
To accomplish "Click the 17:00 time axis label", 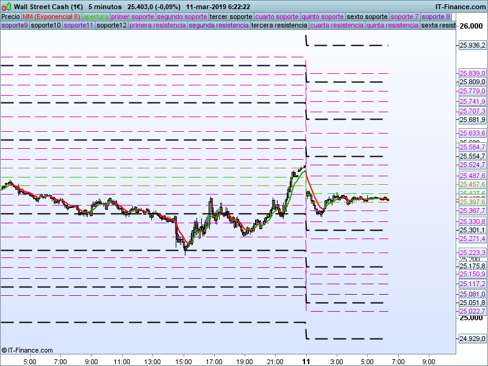I will click(214, 362).
